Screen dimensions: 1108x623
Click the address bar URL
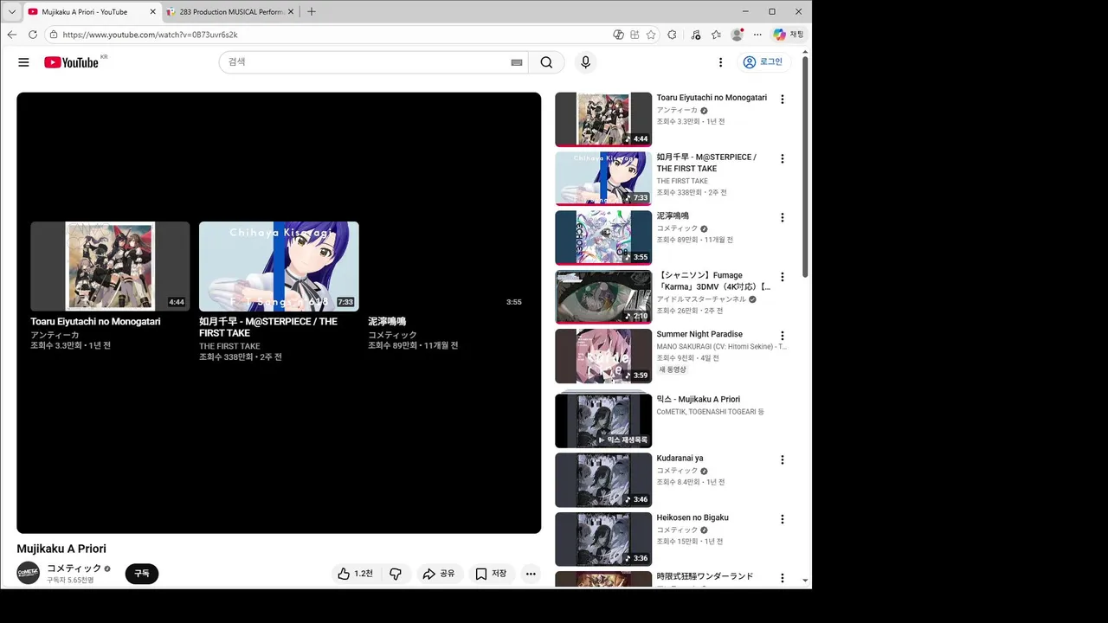click(x=151, y=35)
